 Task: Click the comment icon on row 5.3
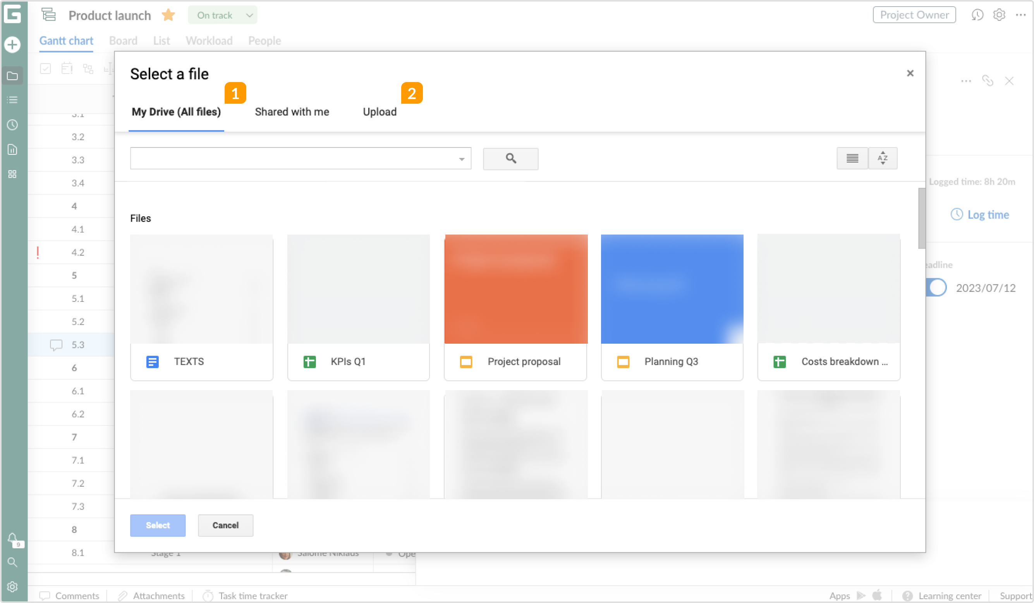(56, 345)
